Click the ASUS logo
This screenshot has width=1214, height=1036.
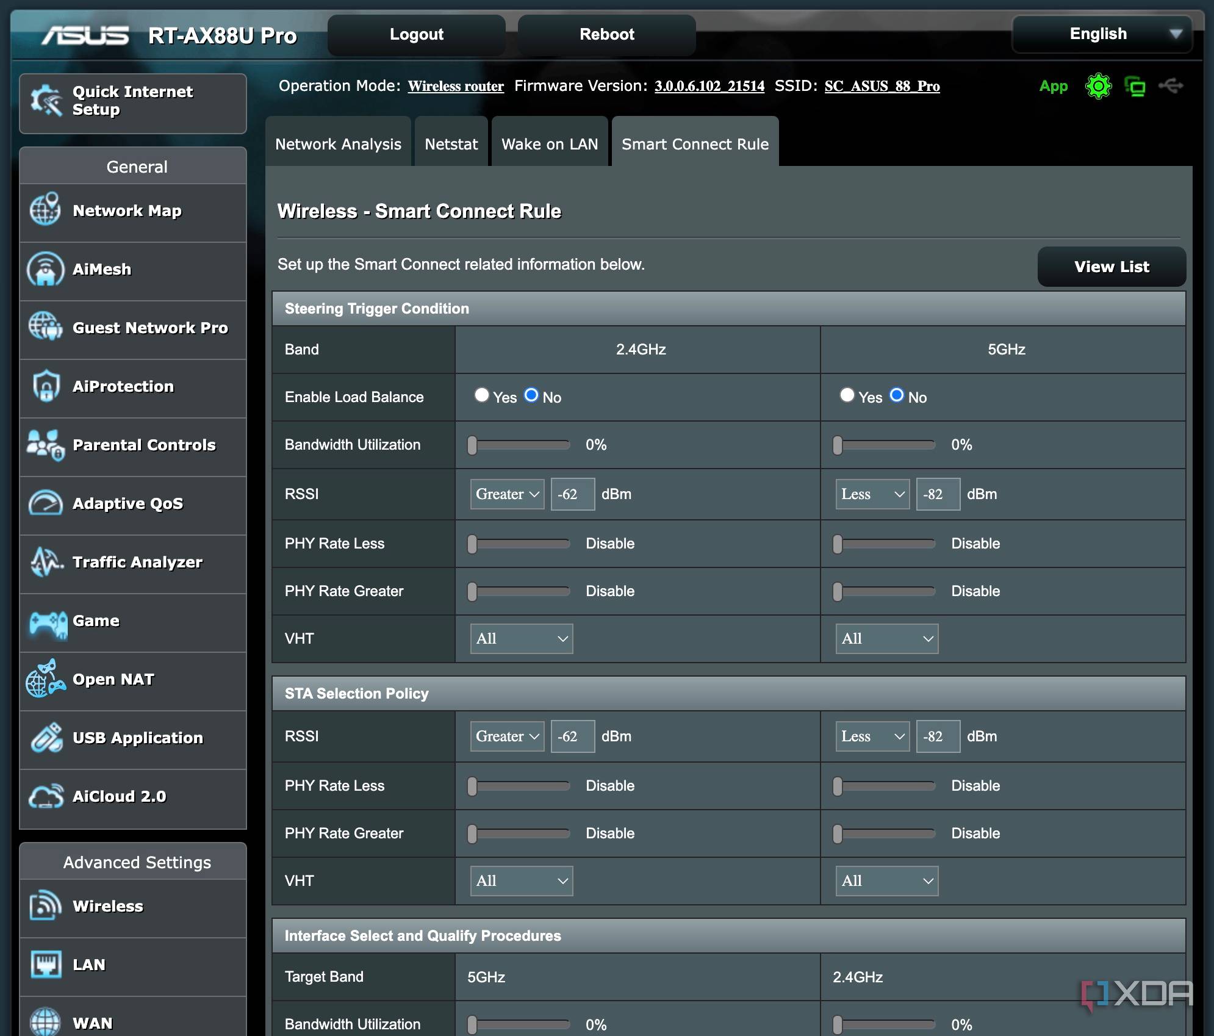coord(85,35)
